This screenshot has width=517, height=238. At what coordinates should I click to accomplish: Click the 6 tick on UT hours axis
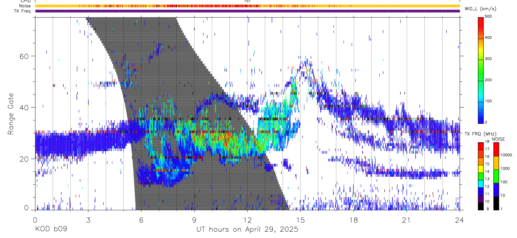click(141, 220)
